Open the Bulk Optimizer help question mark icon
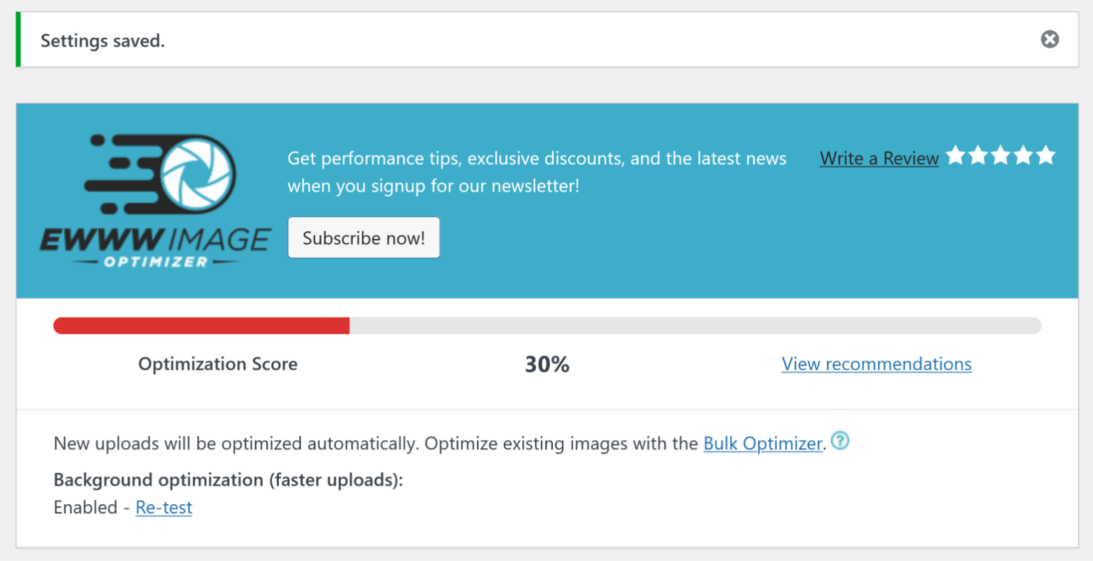 [x=840, y=442]
